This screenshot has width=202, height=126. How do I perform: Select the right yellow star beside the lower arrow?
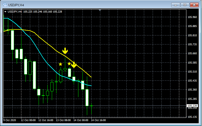click(x=69, y=64)
